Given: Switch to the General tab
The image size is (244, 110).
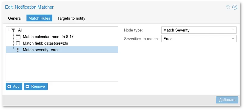Looking at the screenshot, I should (x=15, y=18).
